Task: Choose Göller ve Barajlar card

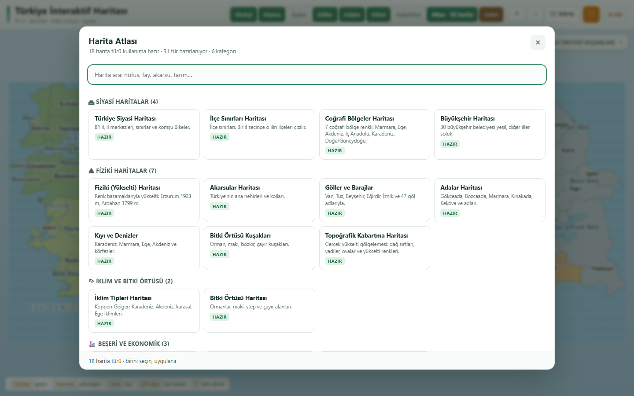Action: tap(375, 200)
